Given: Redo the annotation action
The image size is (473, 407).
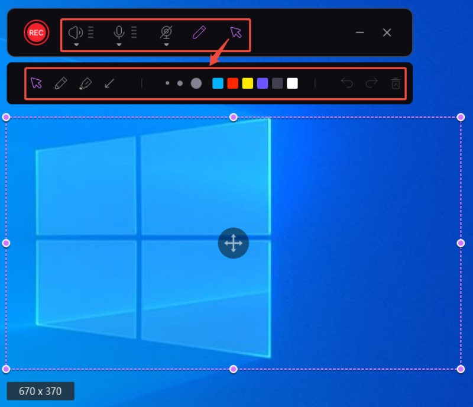Looking at the screenshot, I should (x=371, y=83).
